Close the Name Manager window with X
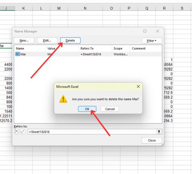 [157, 31]
